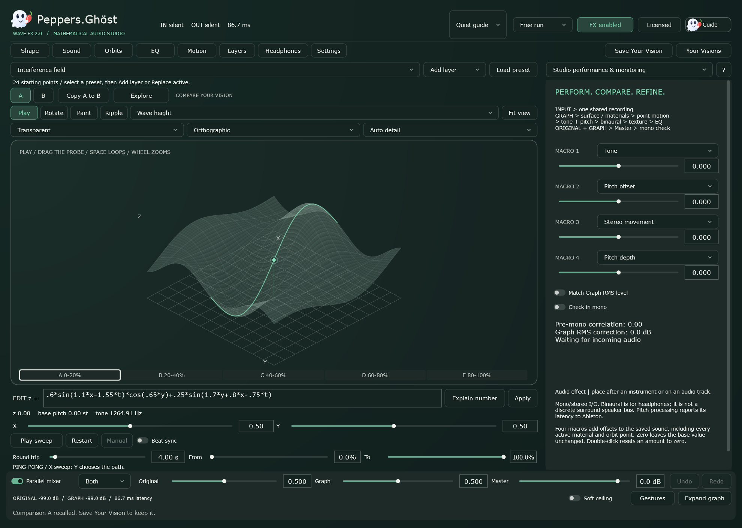The width and height of the screenshot is (742, 528).
Task: Turn on Check in mono
Action: click(x=559, y=307)
